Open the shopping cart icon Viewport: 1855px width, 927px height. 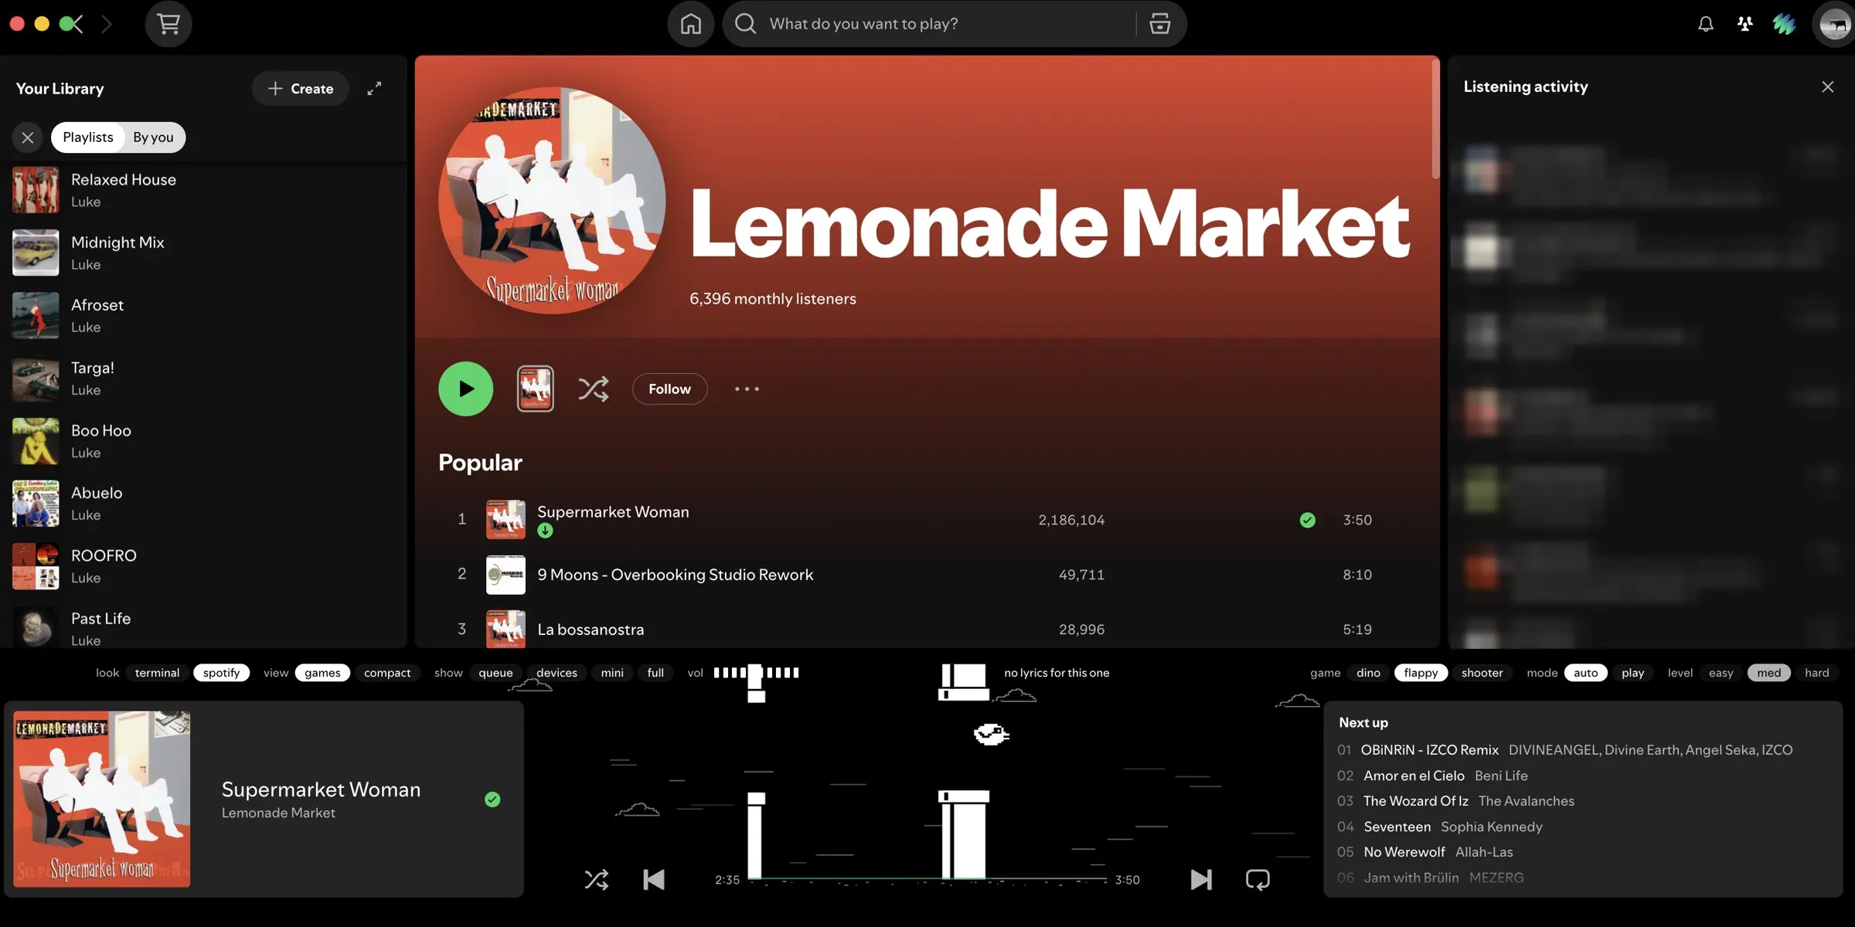tap(168, 24)
